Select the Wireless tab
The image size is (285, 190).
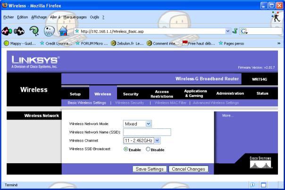103,94
